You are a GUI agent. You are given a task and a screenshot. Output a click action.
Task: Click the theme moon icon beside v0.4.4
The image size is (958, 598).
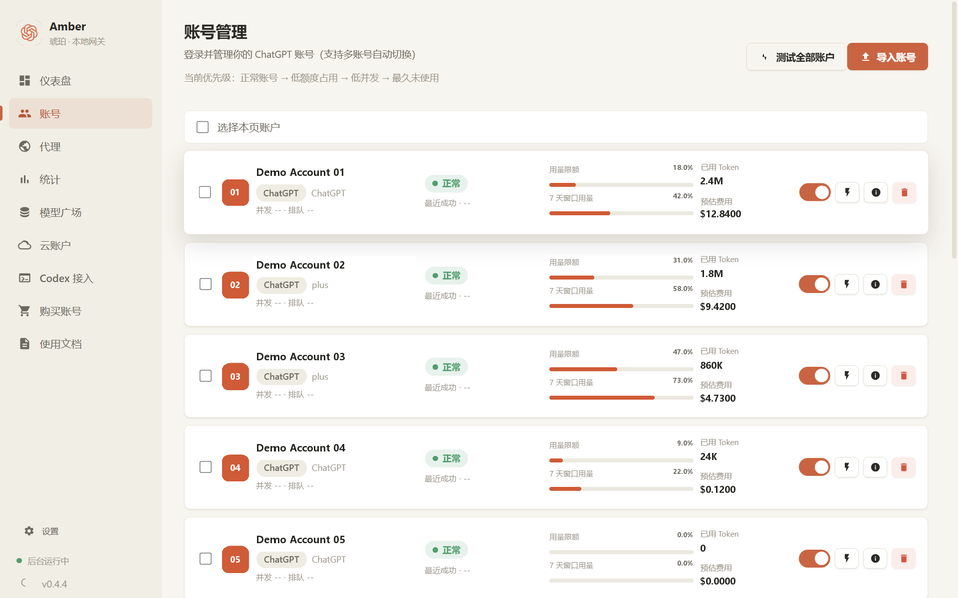tap(24, 583)
